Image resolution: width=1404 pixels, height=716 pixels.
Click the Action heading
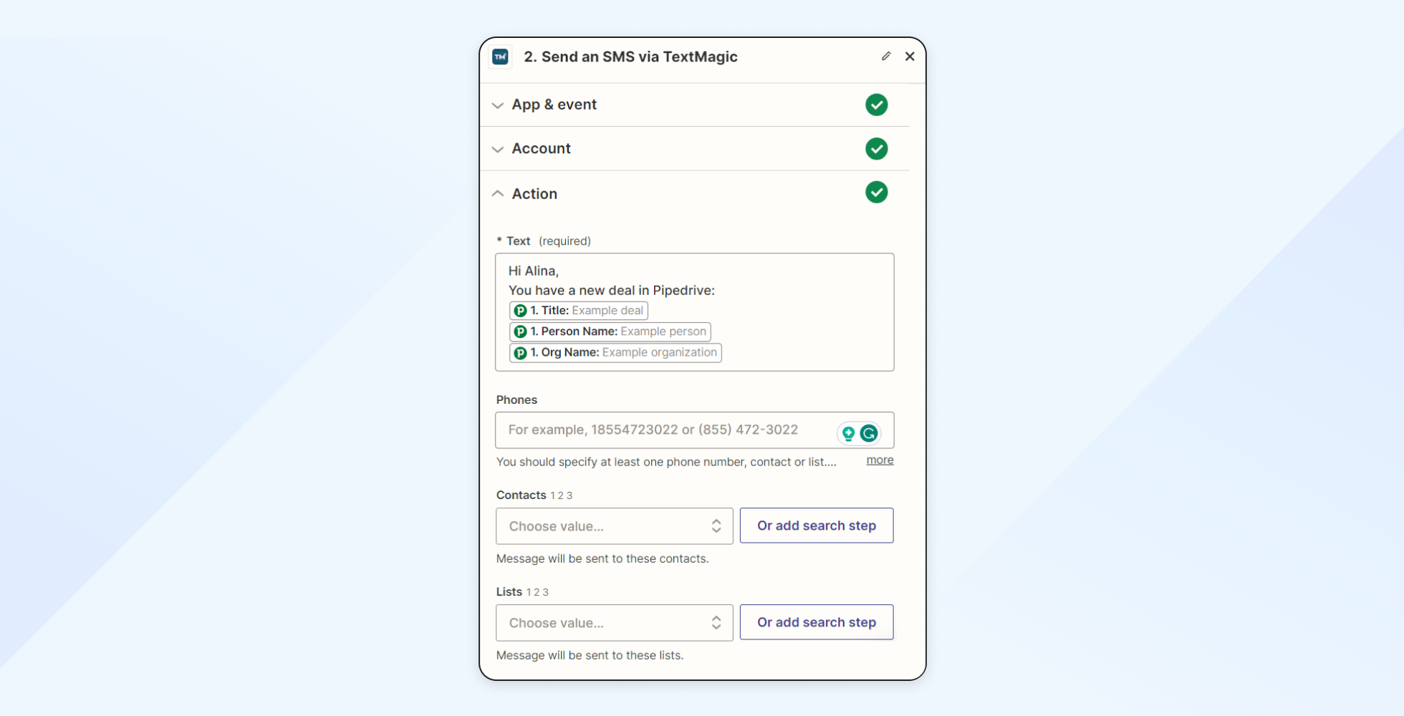click(534, 193)
